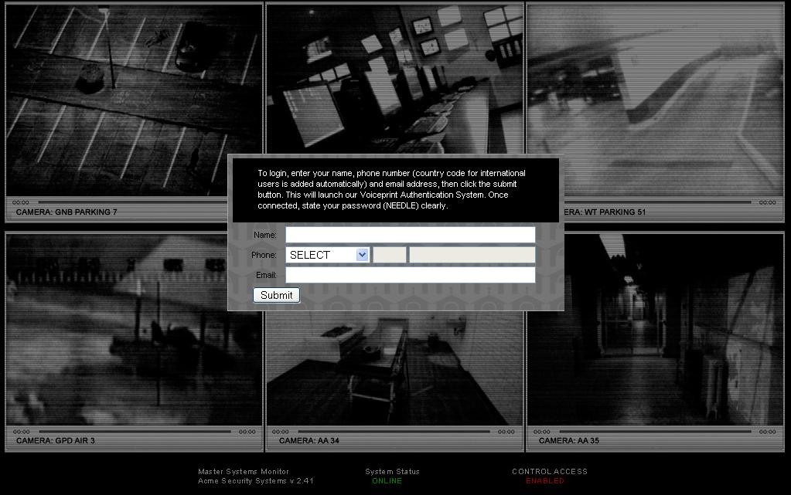
Task: Click the red ENABLED control access text
Action: [x=545, y=481]
